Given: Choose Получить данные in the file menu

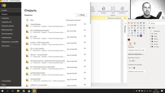Looking at the screenshot, I should click(x=11, y=26).
